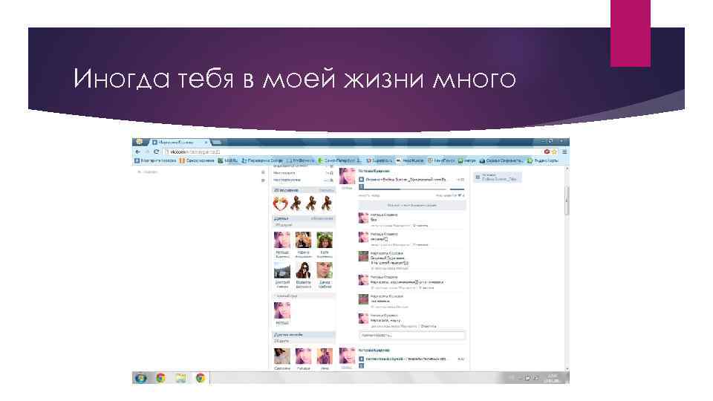Click the scrollbar up arrow

coord(567,169)
